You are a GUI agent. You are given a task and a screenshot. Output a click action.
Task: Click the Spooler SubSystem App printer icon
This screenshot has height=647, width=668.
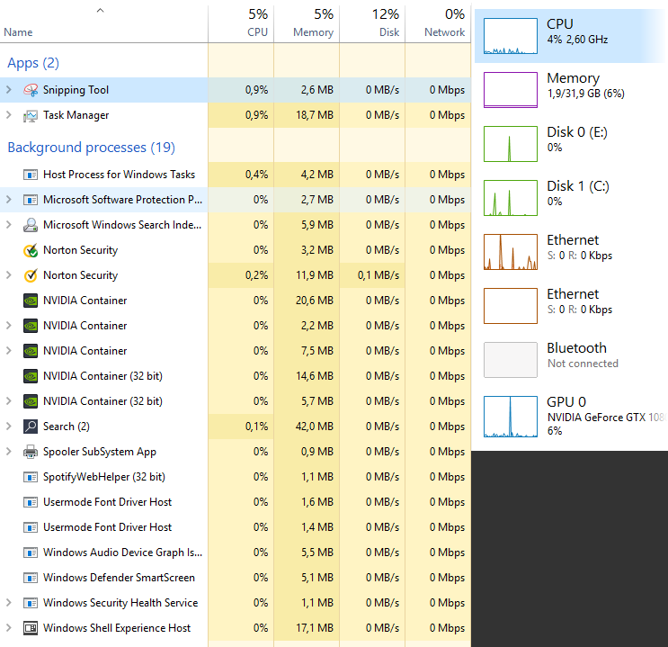click(31, 451)
